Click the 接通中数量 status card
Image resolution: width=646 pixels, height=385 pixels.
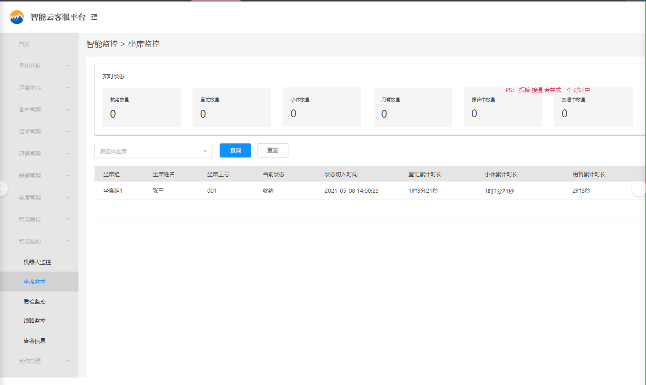[x=594, y=107]
